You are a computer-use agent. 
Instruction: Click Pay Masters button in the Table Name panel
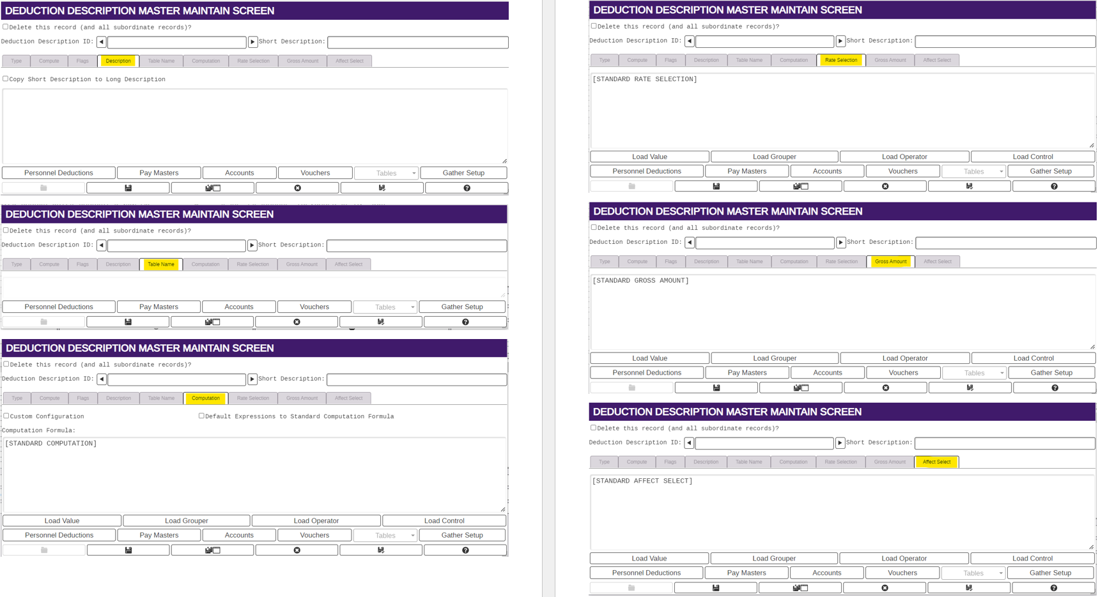[159, 307]
